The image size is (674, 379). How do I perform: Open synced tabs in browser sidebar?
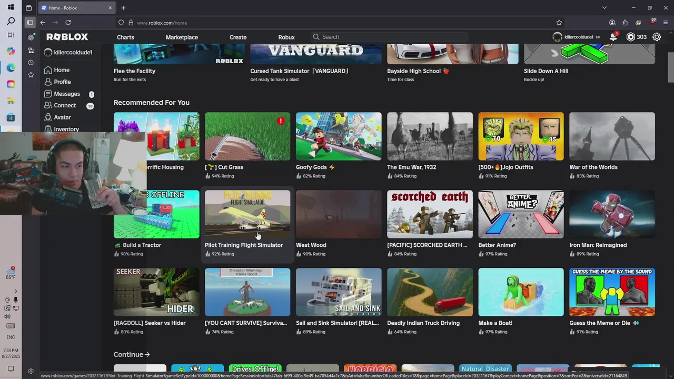tap(31, 51)
